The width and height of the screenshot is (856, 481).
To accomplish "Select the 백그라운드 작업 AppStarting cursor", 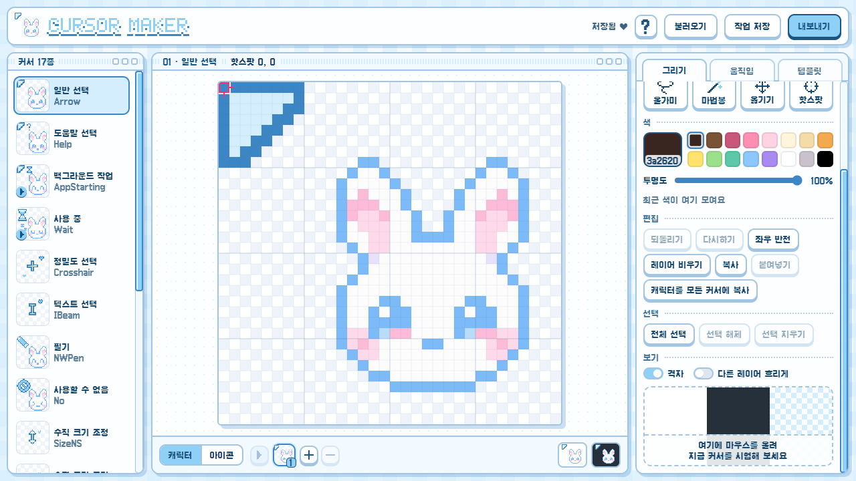I will pos(72,181).
